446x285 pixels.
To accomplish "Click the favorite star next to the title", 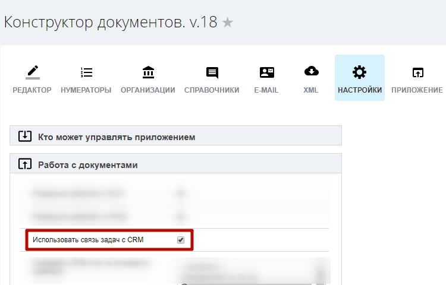I will [228, 23].
